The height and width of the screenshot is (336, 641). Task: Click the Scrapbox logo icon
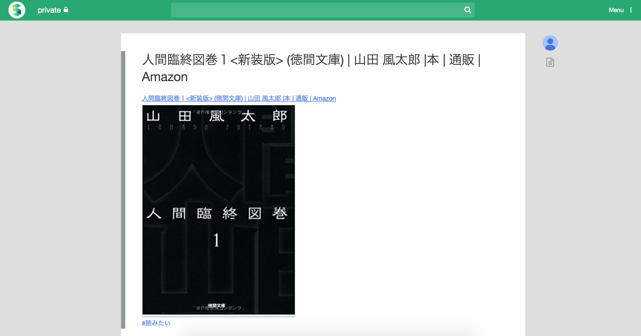click(x=17, y=10)
